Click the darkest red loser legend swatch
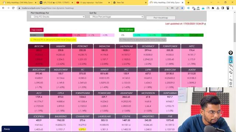The height and width of the screenshot is (132, 236). tap(51, 35)
